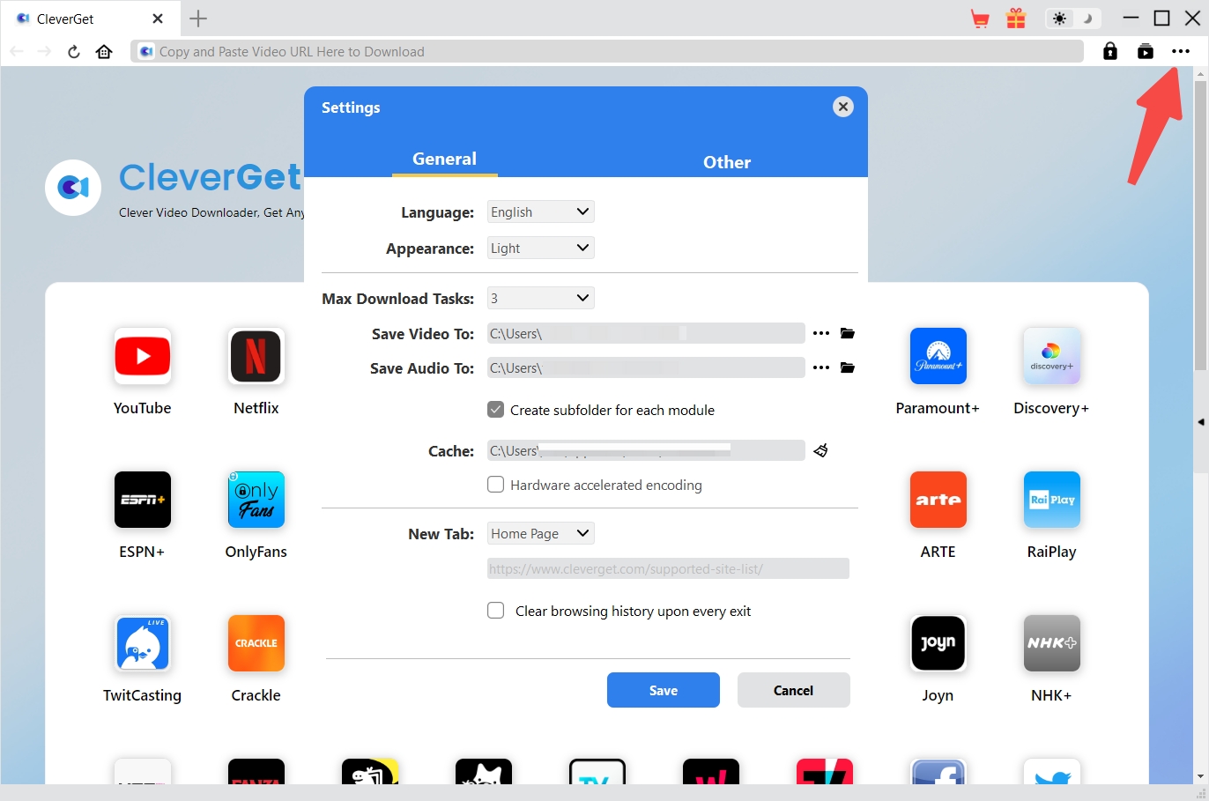The width and height of the screenshot is (1209, 801).
Task: Close the CleverGet browser tab
Action: (158, 19)
